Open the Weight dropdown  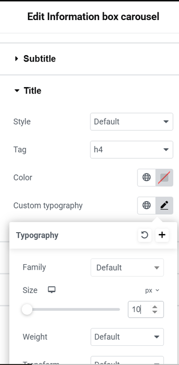coord(127,337)
